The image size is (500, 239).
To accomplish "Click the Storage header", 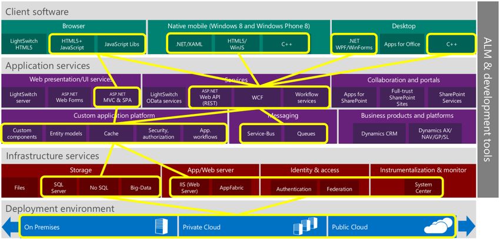I will point(81,170).
